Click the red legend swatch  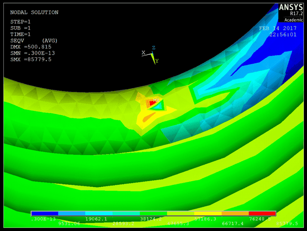[262, 213]
